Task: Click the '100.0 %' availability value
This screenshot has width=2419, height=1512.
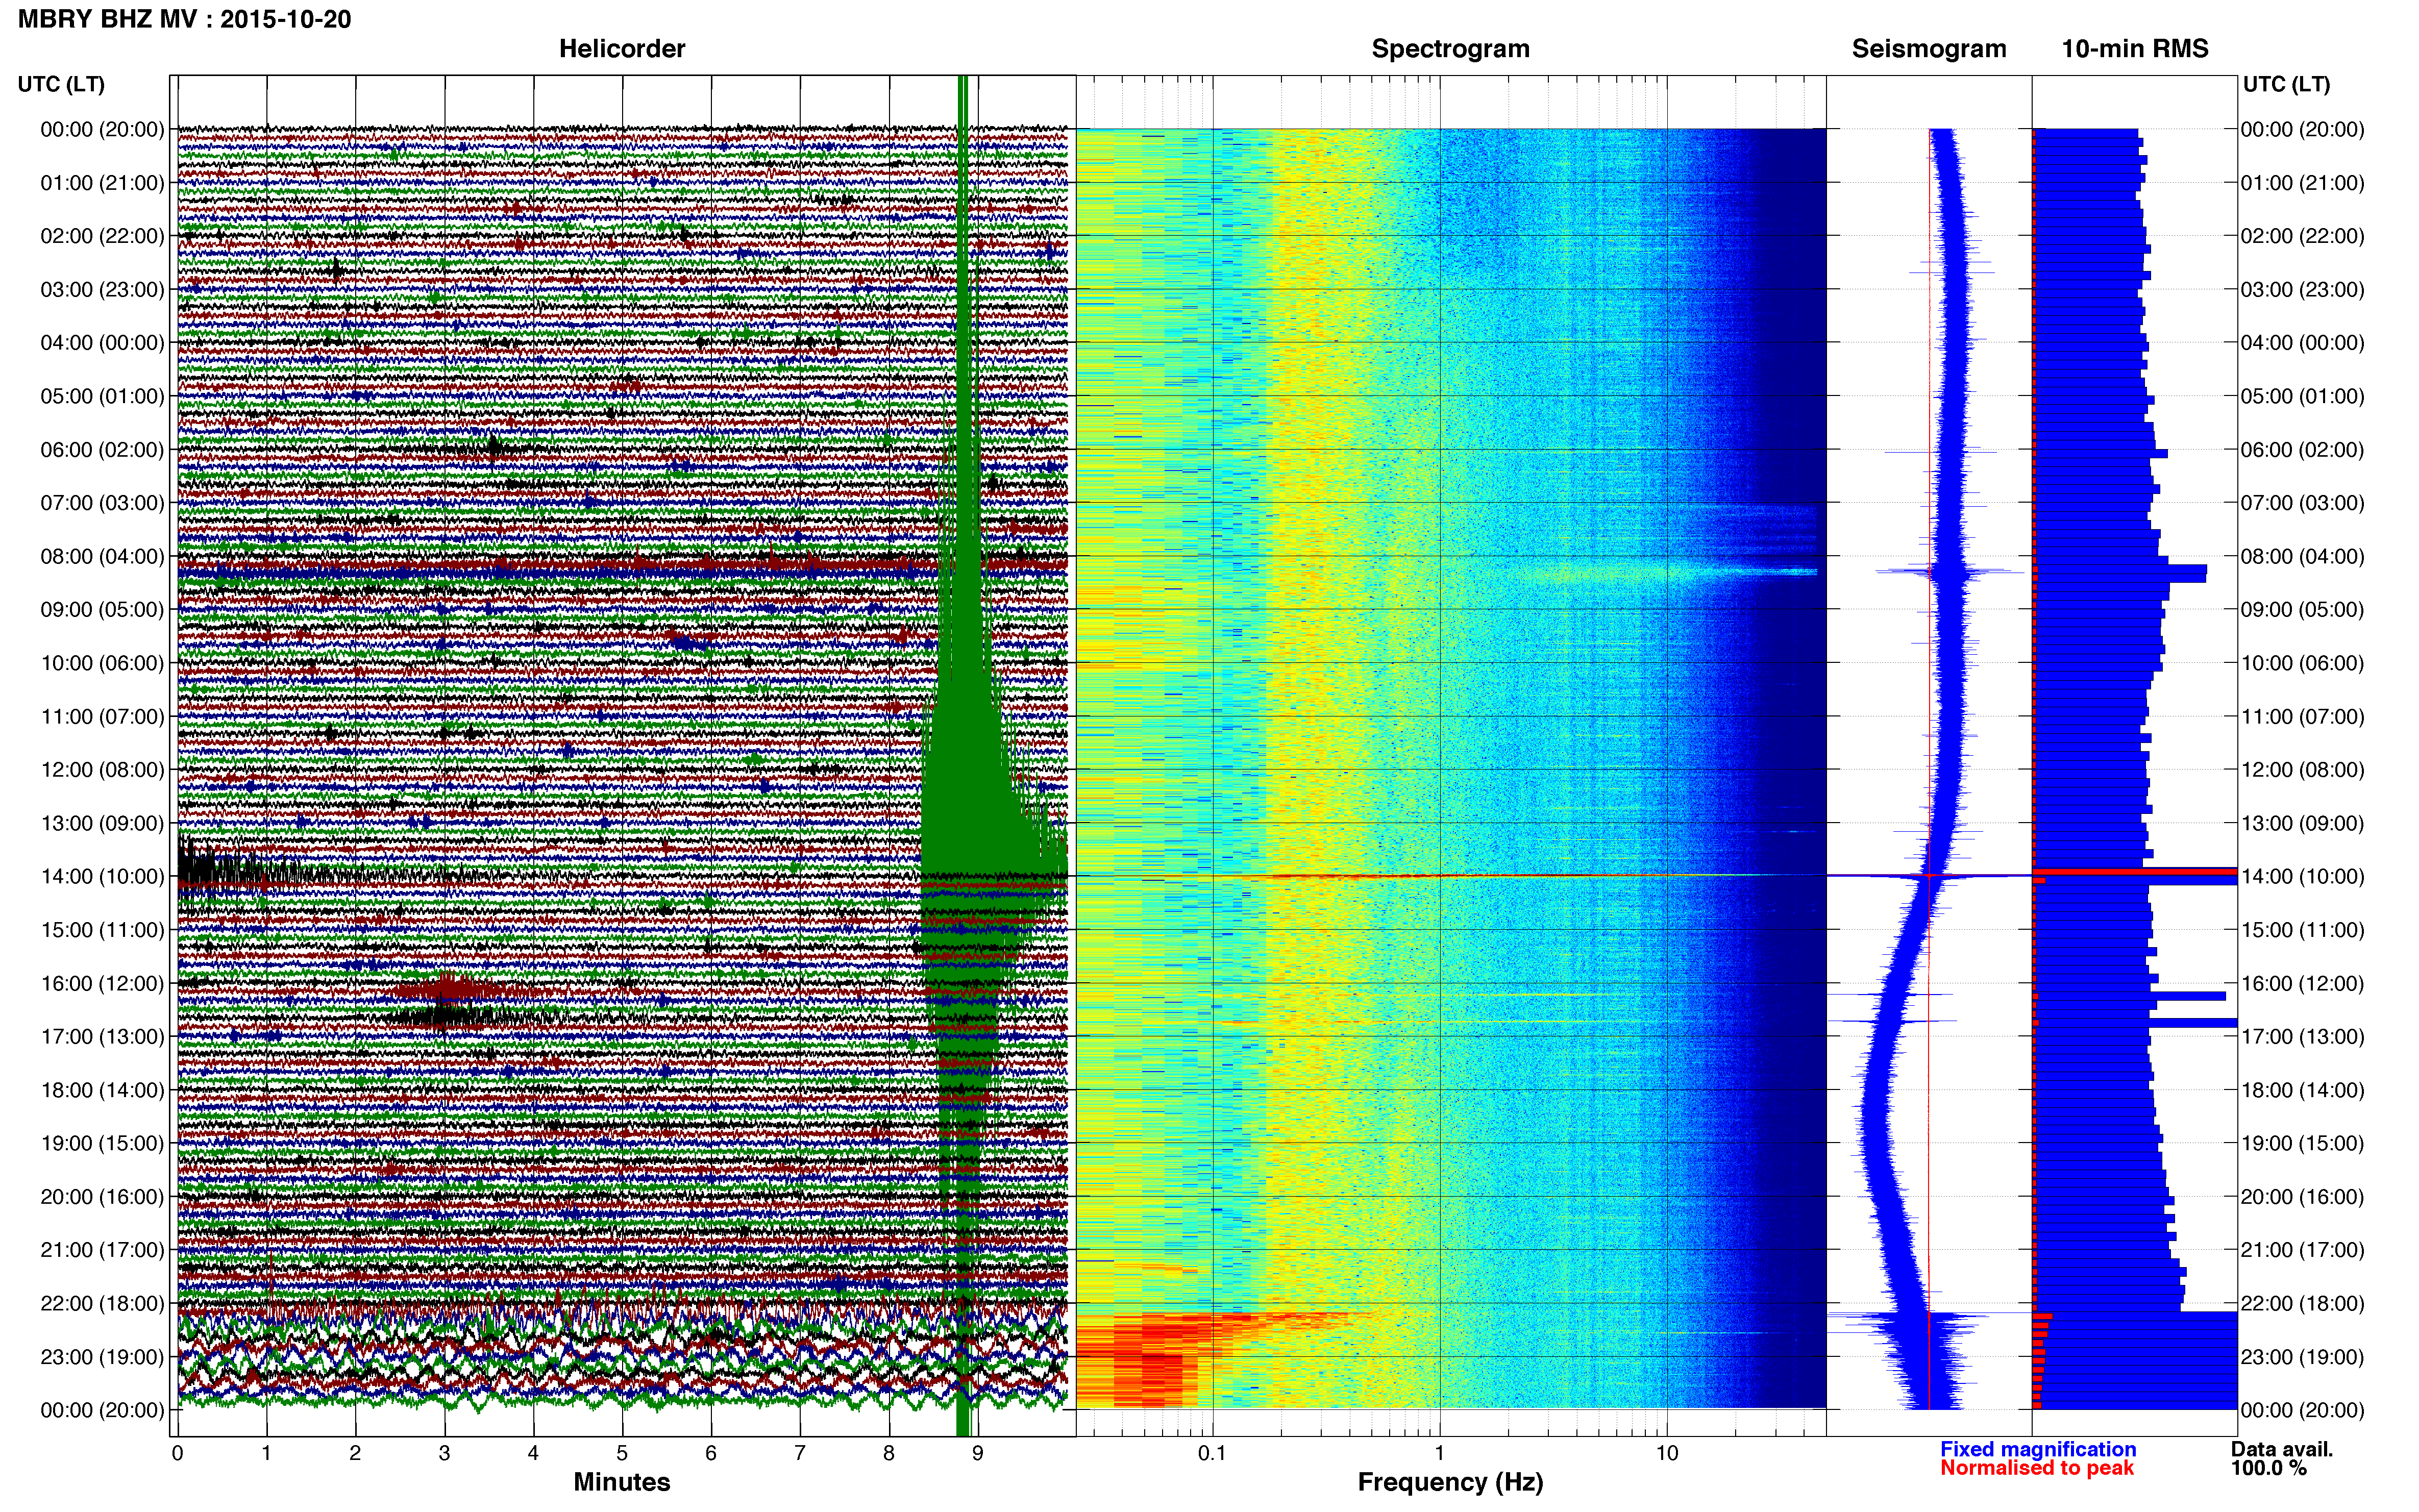Action: (2268, 1468)
